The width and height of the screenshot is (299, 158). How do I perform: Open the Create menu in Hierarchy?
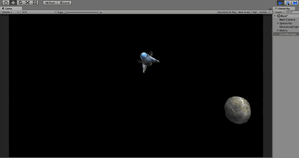click(279, 12)
